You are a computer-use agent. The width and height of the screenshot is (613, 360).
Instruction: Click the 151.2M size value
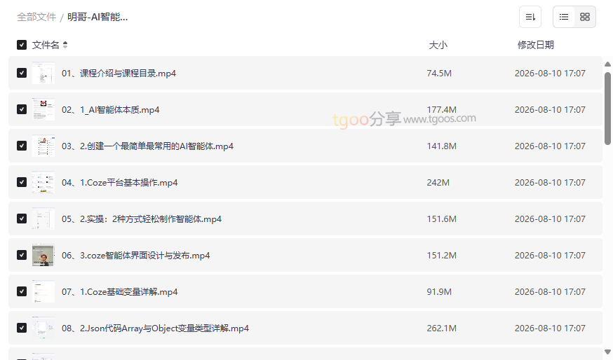(441, 256)
